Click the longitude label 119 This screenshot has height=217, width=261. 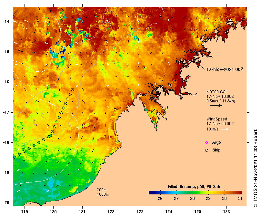25,212
